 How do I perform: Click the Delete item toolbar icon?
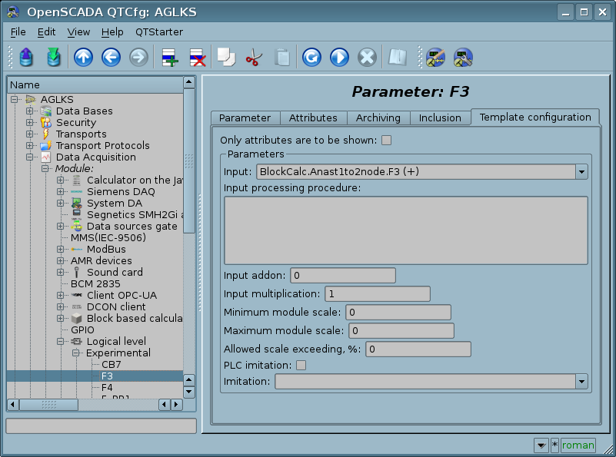197,58
